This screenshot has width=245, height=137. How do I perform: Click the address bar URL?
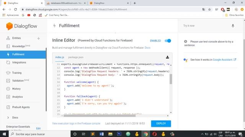[x=76, y=10]
